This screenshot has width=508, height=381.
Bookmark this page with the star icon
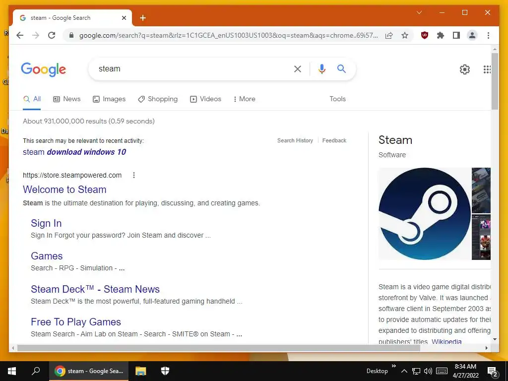coord(405,35)
